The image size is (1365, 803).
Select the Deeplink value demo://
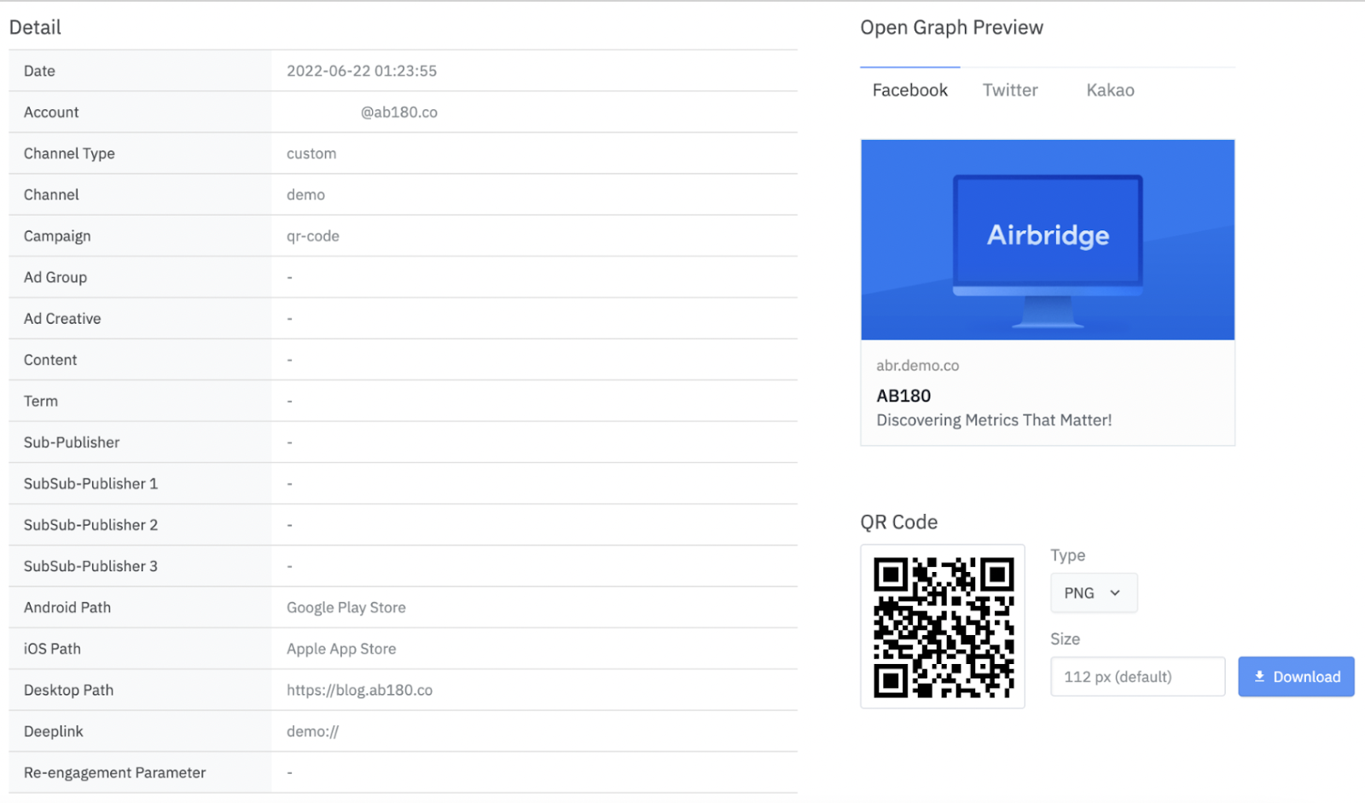(x=312, y=731)
